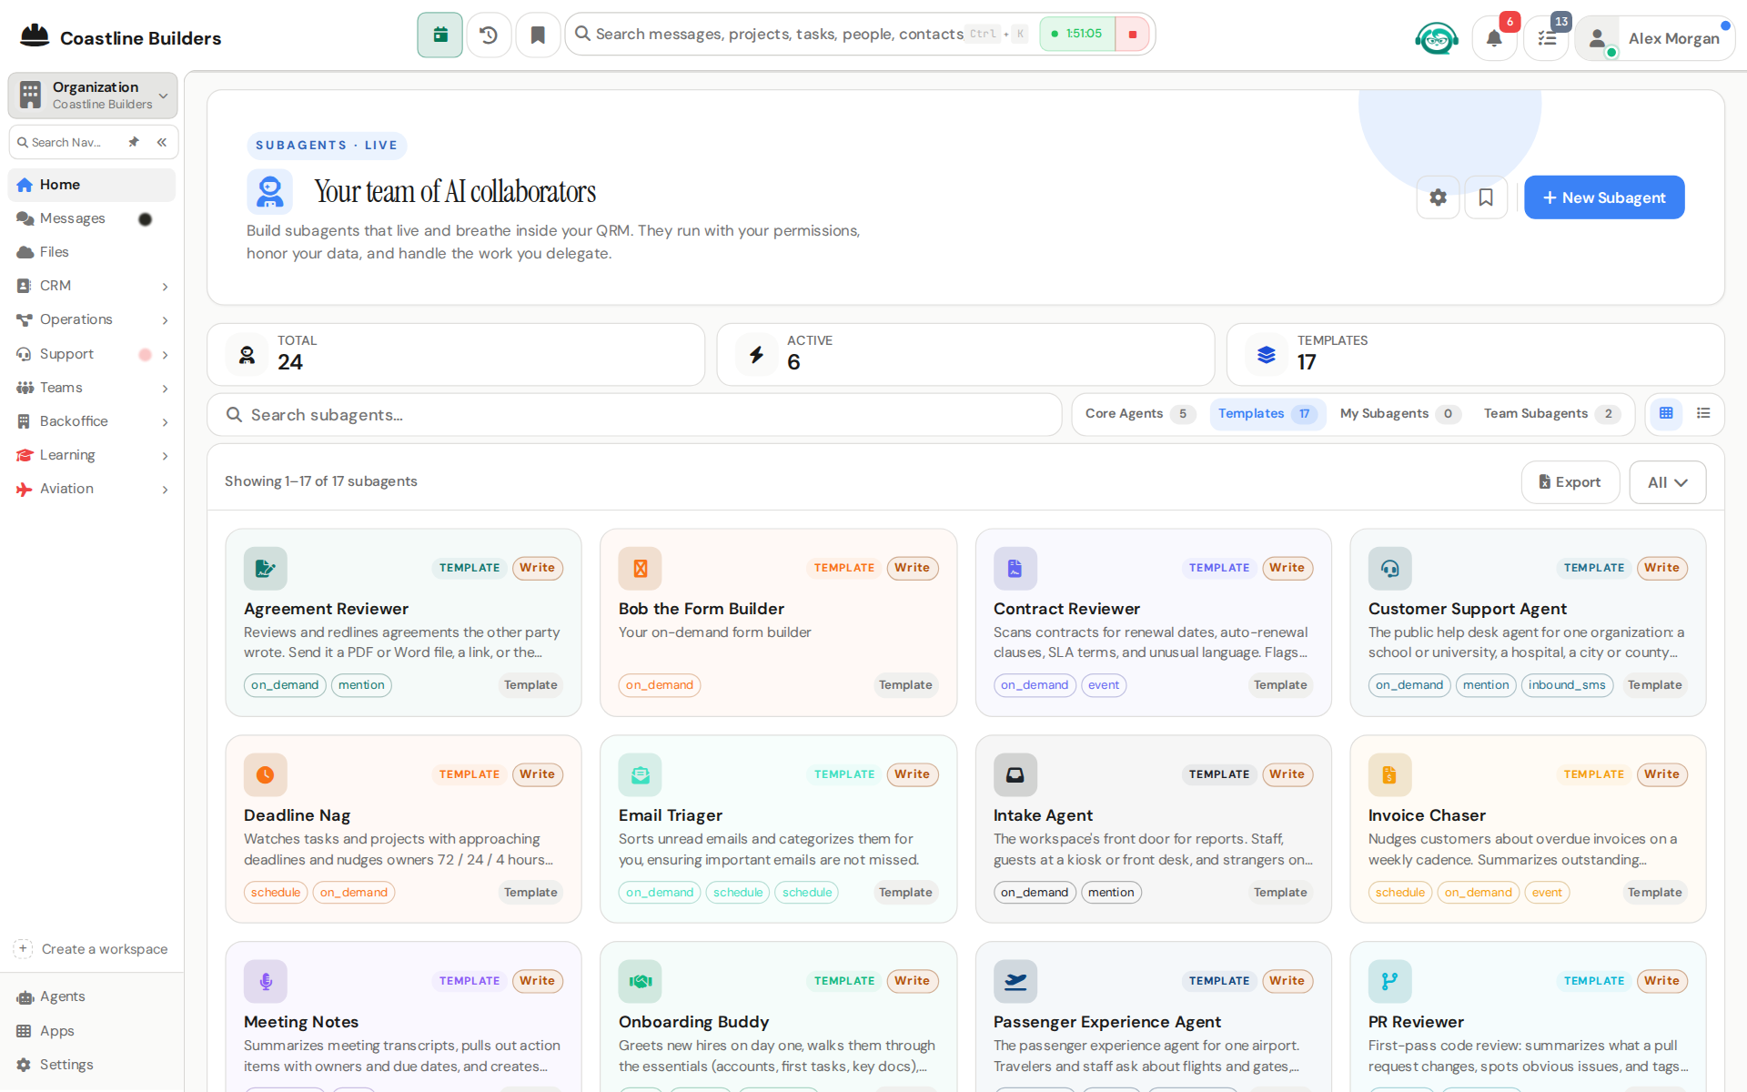Image resolution: width=1747 pixels, height=1092 pixels.
Task: Click the Search subagents input field
Action: click(x=634, y=415)
